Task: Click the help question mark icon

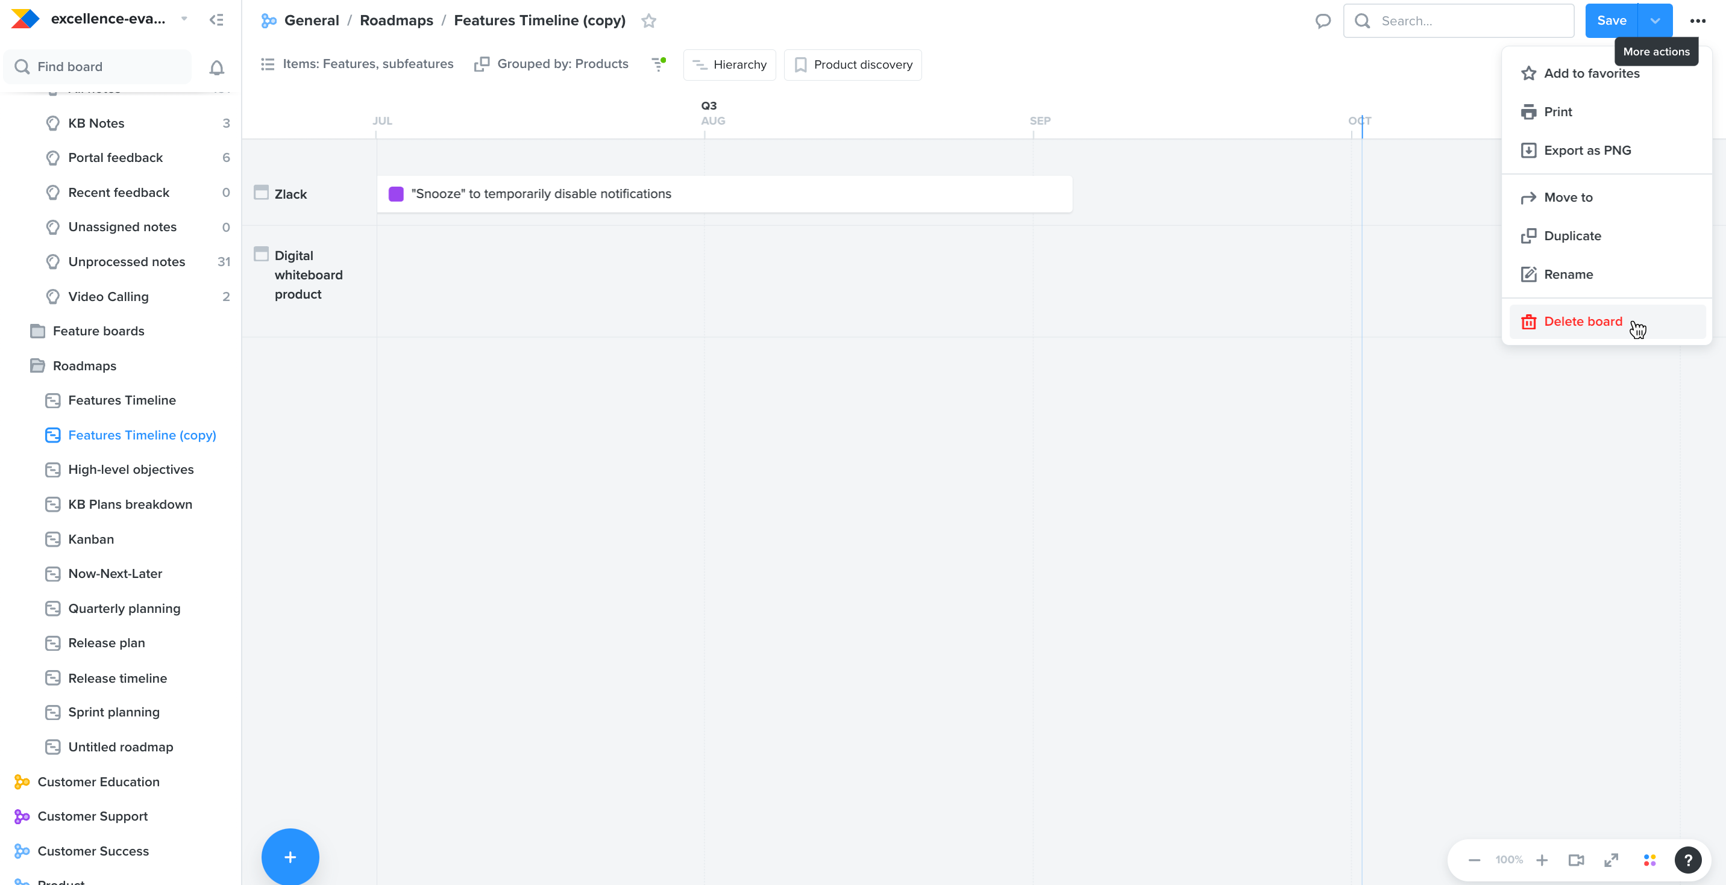Action: click(x=1688, y=860)
